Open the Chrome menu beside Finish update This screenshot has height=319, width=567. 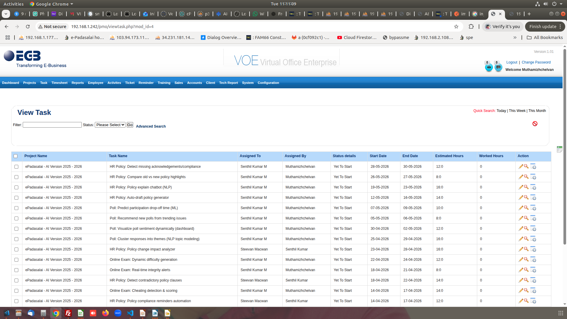click(560, 27)
